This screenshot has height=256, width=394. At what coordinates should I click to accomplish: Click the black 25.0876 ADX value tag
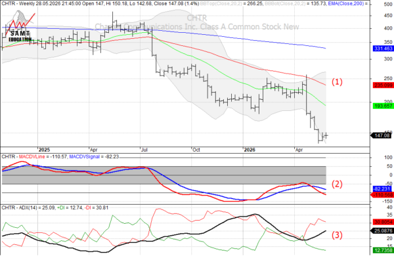click(x=382, y=230)
